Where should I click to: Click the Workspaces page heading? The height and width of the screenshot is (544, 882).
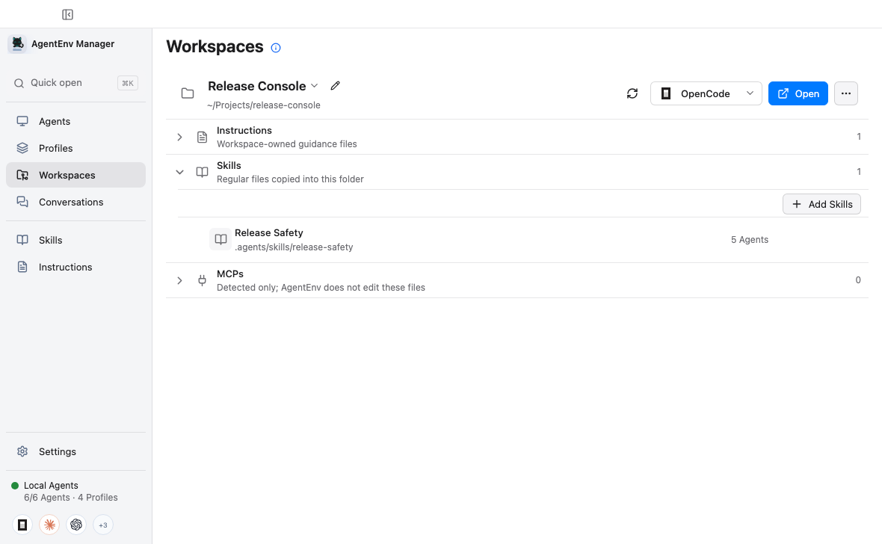(215, 46)
